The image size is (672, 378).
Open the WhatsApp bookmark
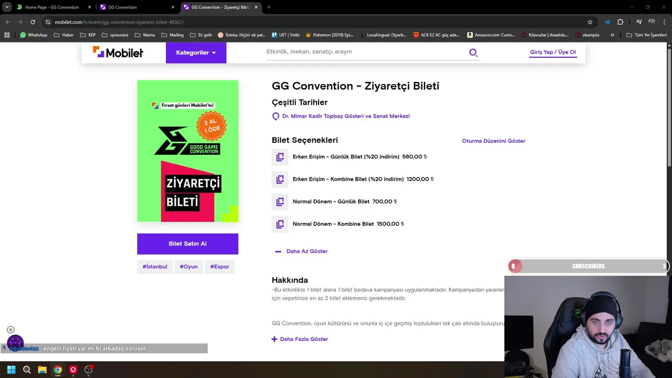[34, 35]
